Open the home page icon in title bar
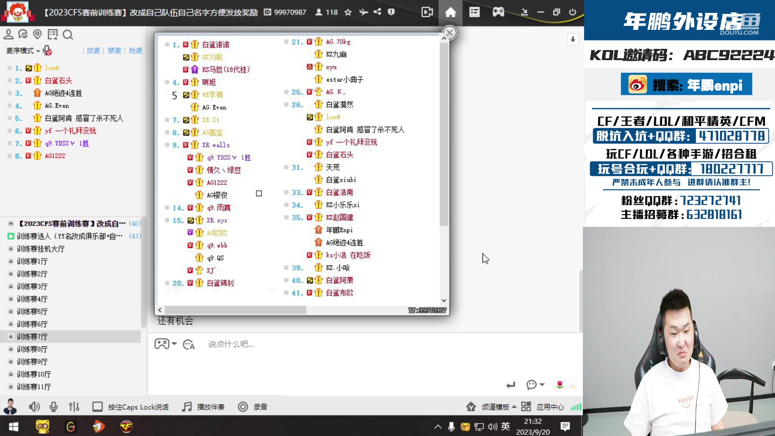 point(450,12)
